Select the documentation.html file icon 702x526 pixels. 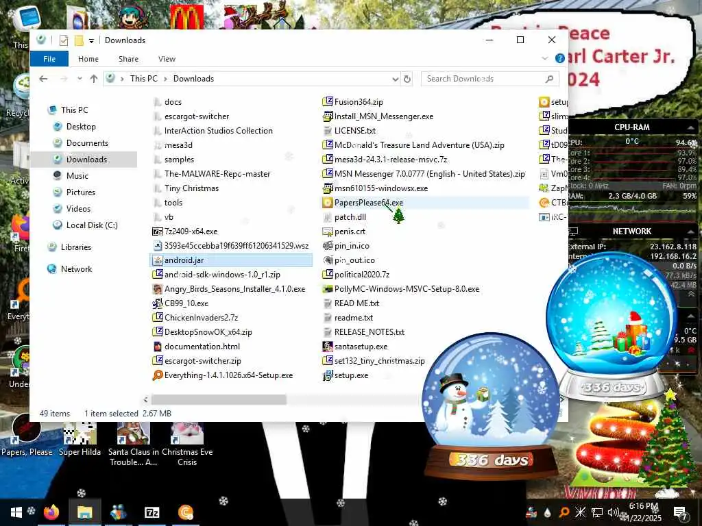pos(158,347)
